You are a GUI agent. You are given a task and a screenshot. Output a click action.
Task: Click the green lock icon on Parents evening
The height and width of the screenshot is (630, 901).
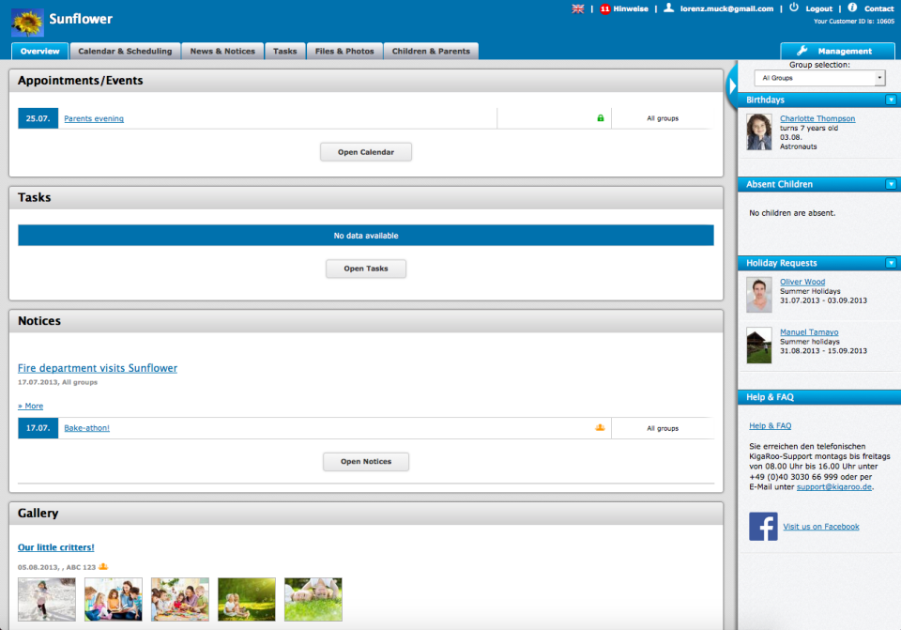(x=601, y=118)
